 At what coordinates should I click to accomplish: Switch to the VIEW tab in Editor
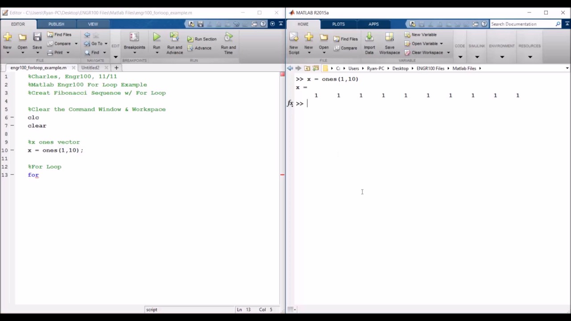pos(93,24)
